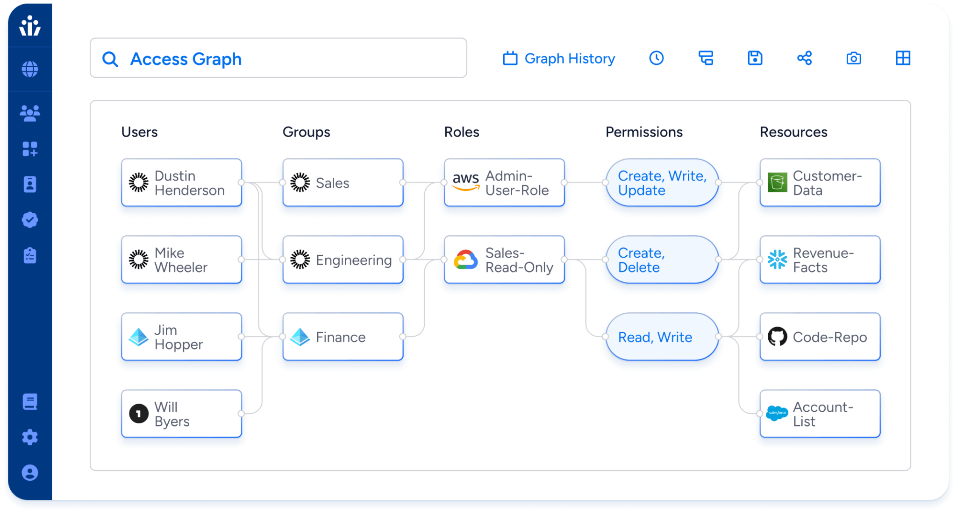
Task: Click the share icon in toolbar
Action: pyautogui.click(x=804, y=58)
